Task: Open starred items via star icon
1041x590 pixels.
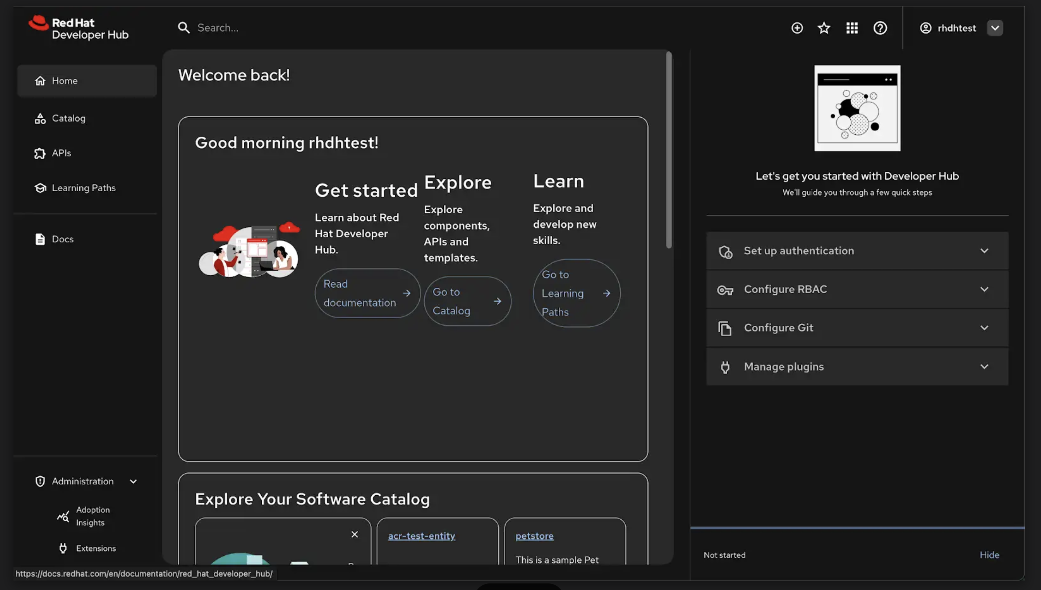Action: coord(824,28)
